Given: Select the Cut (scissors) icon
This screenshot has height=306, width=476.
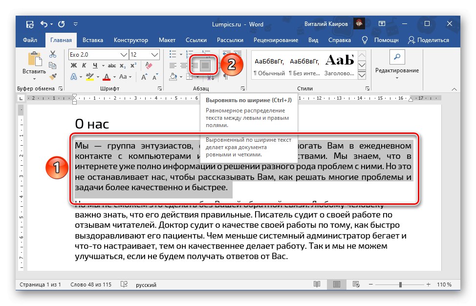Looking at the screenshot, I should (x=53, y=55).
